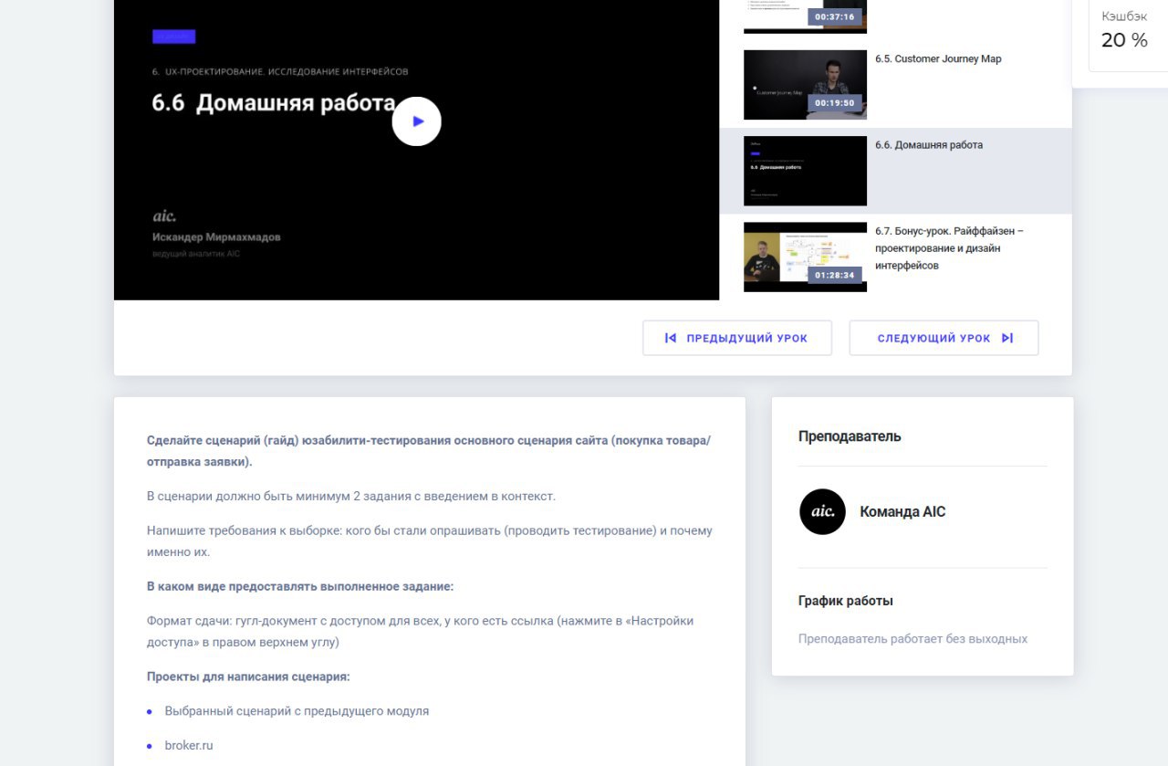
Task: Click the 01:28:34 duration badge
Action: pyautogui.click(x=835, y=275)
